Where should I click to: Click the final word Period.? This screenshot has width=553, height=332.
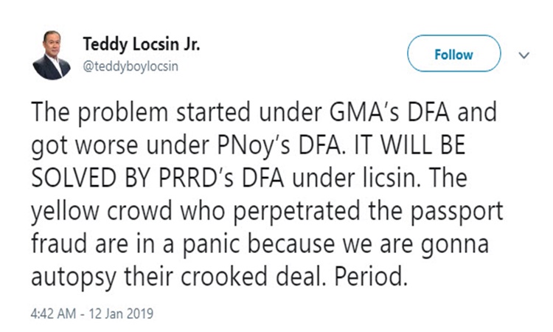[x=371, y=277]
